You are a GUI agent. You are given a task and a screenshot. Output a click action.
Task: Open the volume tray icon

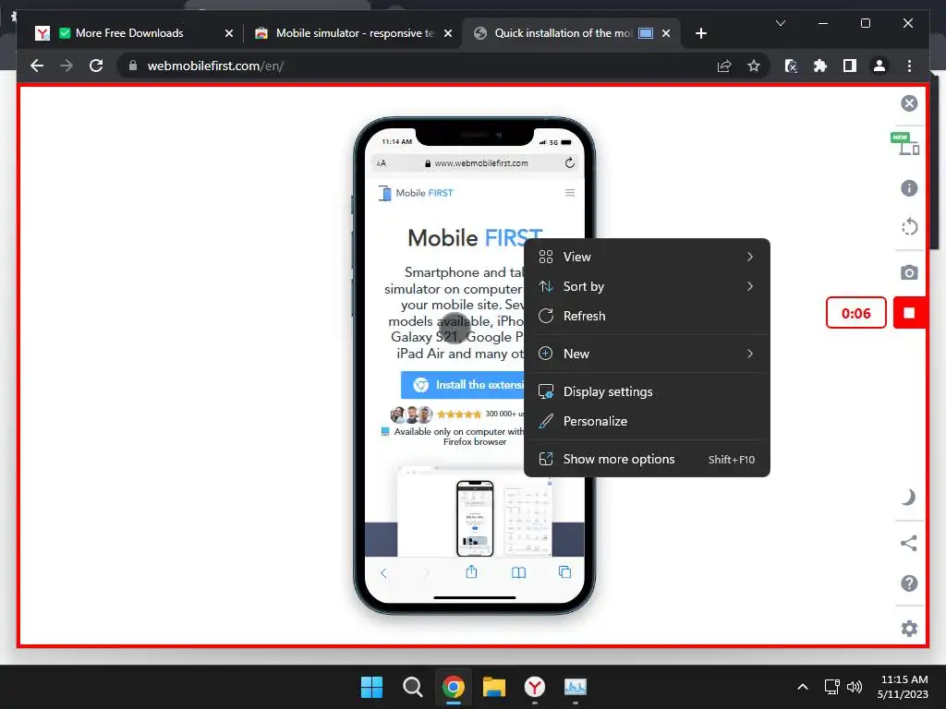[855, 687]
